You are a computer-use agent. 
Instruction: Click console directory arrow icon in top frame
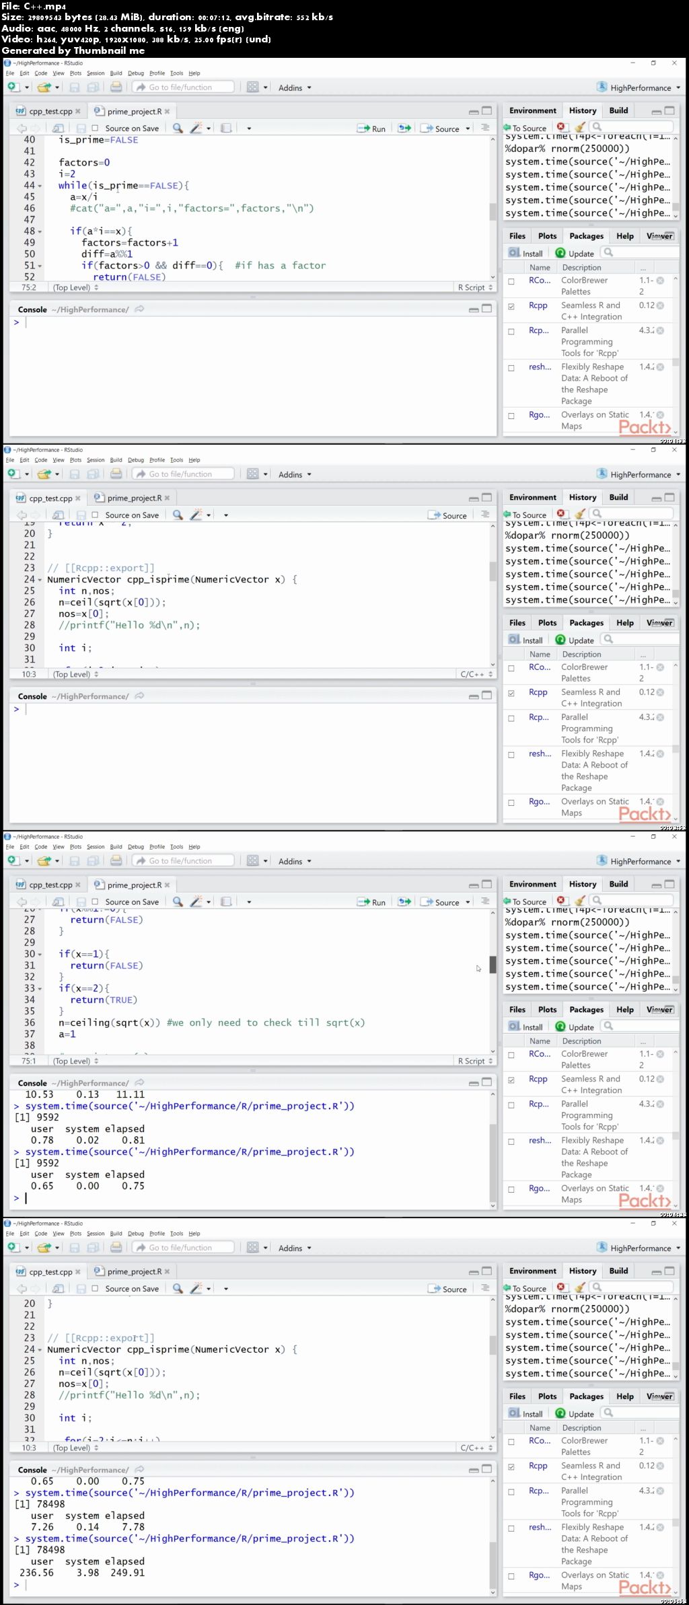[x=139, y=309]
